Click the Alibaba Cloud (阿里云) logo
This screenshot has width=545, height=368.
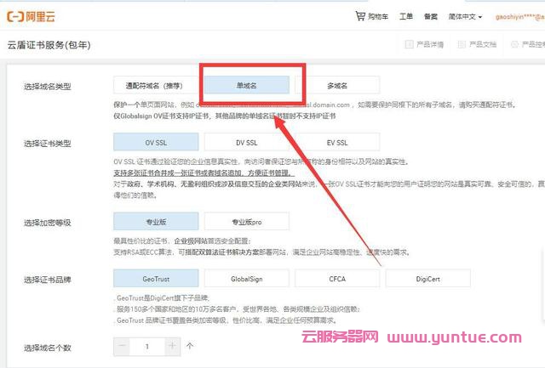34,16
